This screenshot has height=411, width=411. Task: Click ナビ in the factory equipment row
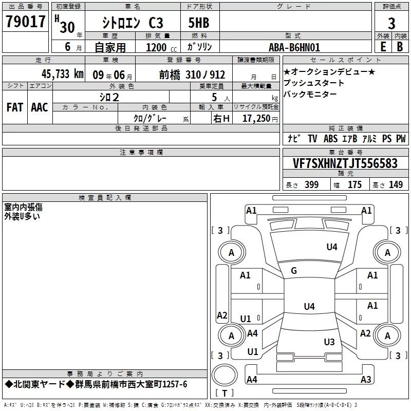coord(294,139)
